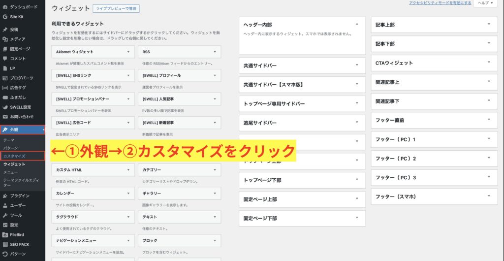The width and height of the screenshot is (504, 261).
Task: Expand the 共通サイドバー widget area
Action: click(357, 65)
